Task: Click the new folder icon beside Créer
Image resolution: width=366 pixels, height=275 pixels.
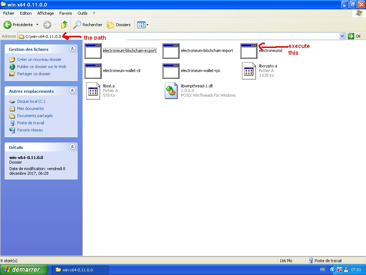Action: (12, 60)
